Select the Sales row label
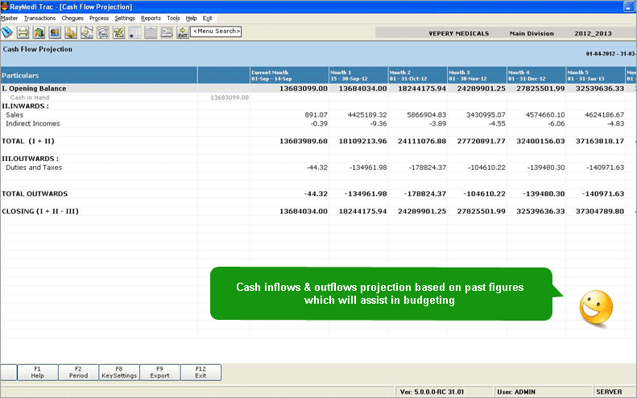637x398 pixels. pyautogui.click(x=14, y=115)
